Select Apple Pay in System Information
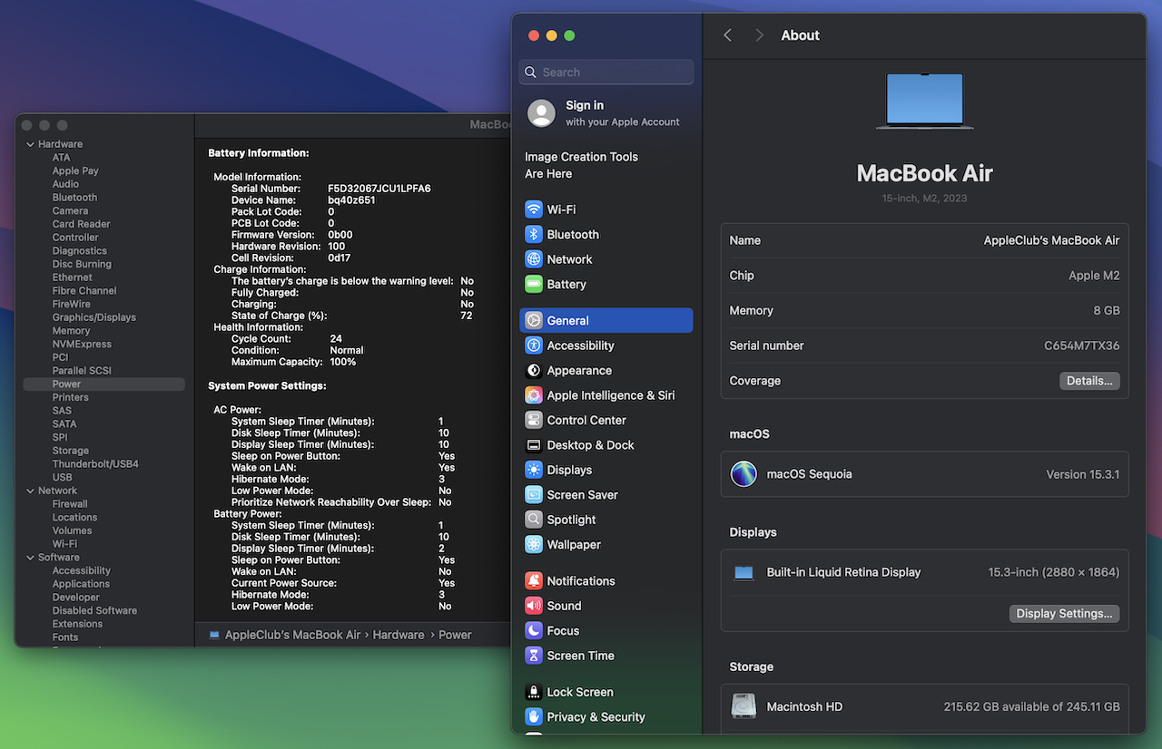 pos(75,170)
